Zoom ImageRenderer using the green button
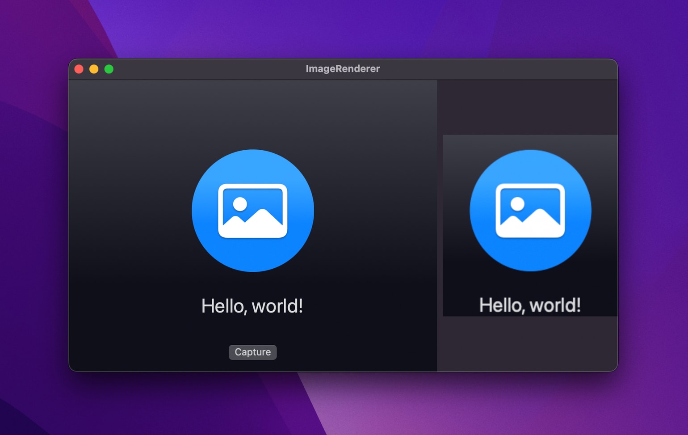 pyautogui.click(x=109, y=69)
